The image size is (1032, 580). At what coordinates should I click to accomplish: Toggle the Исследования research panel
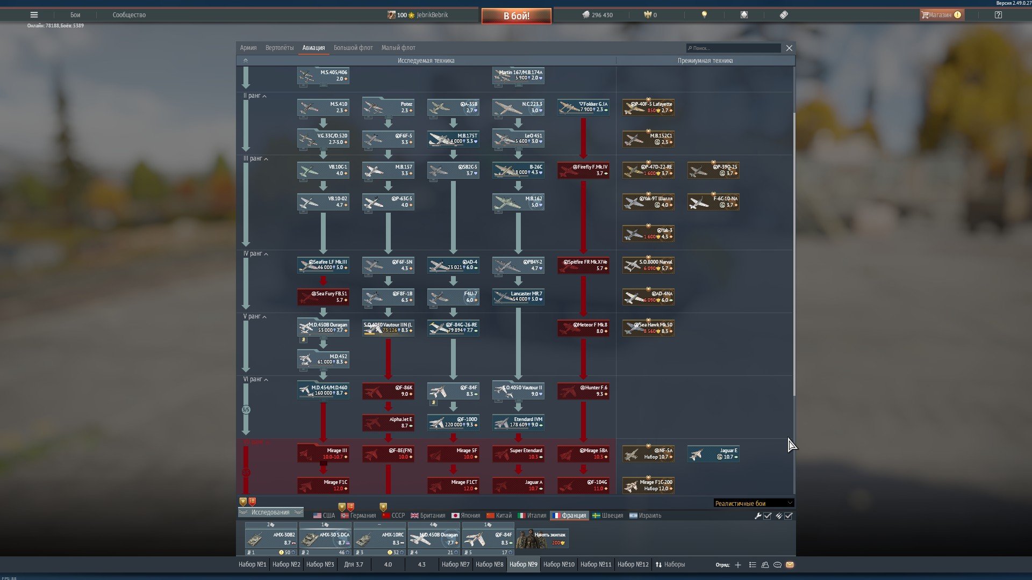270,512
